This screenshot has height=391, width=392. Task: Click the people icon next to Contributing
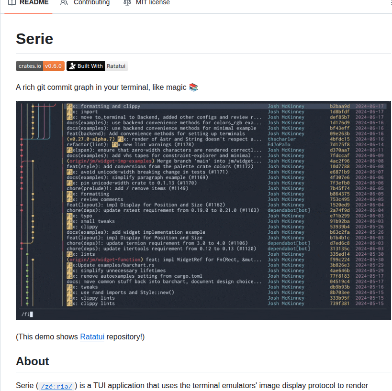[x=64, y=2]
